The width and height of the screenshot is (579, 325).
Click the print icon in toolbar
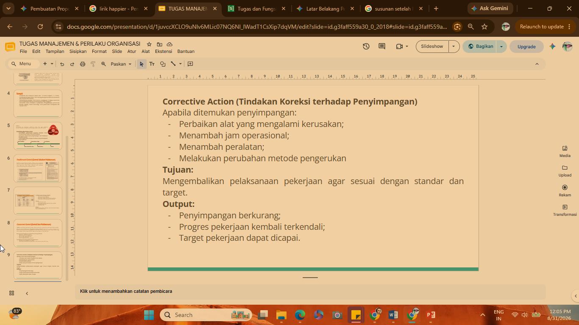click(x=83, y=64)
